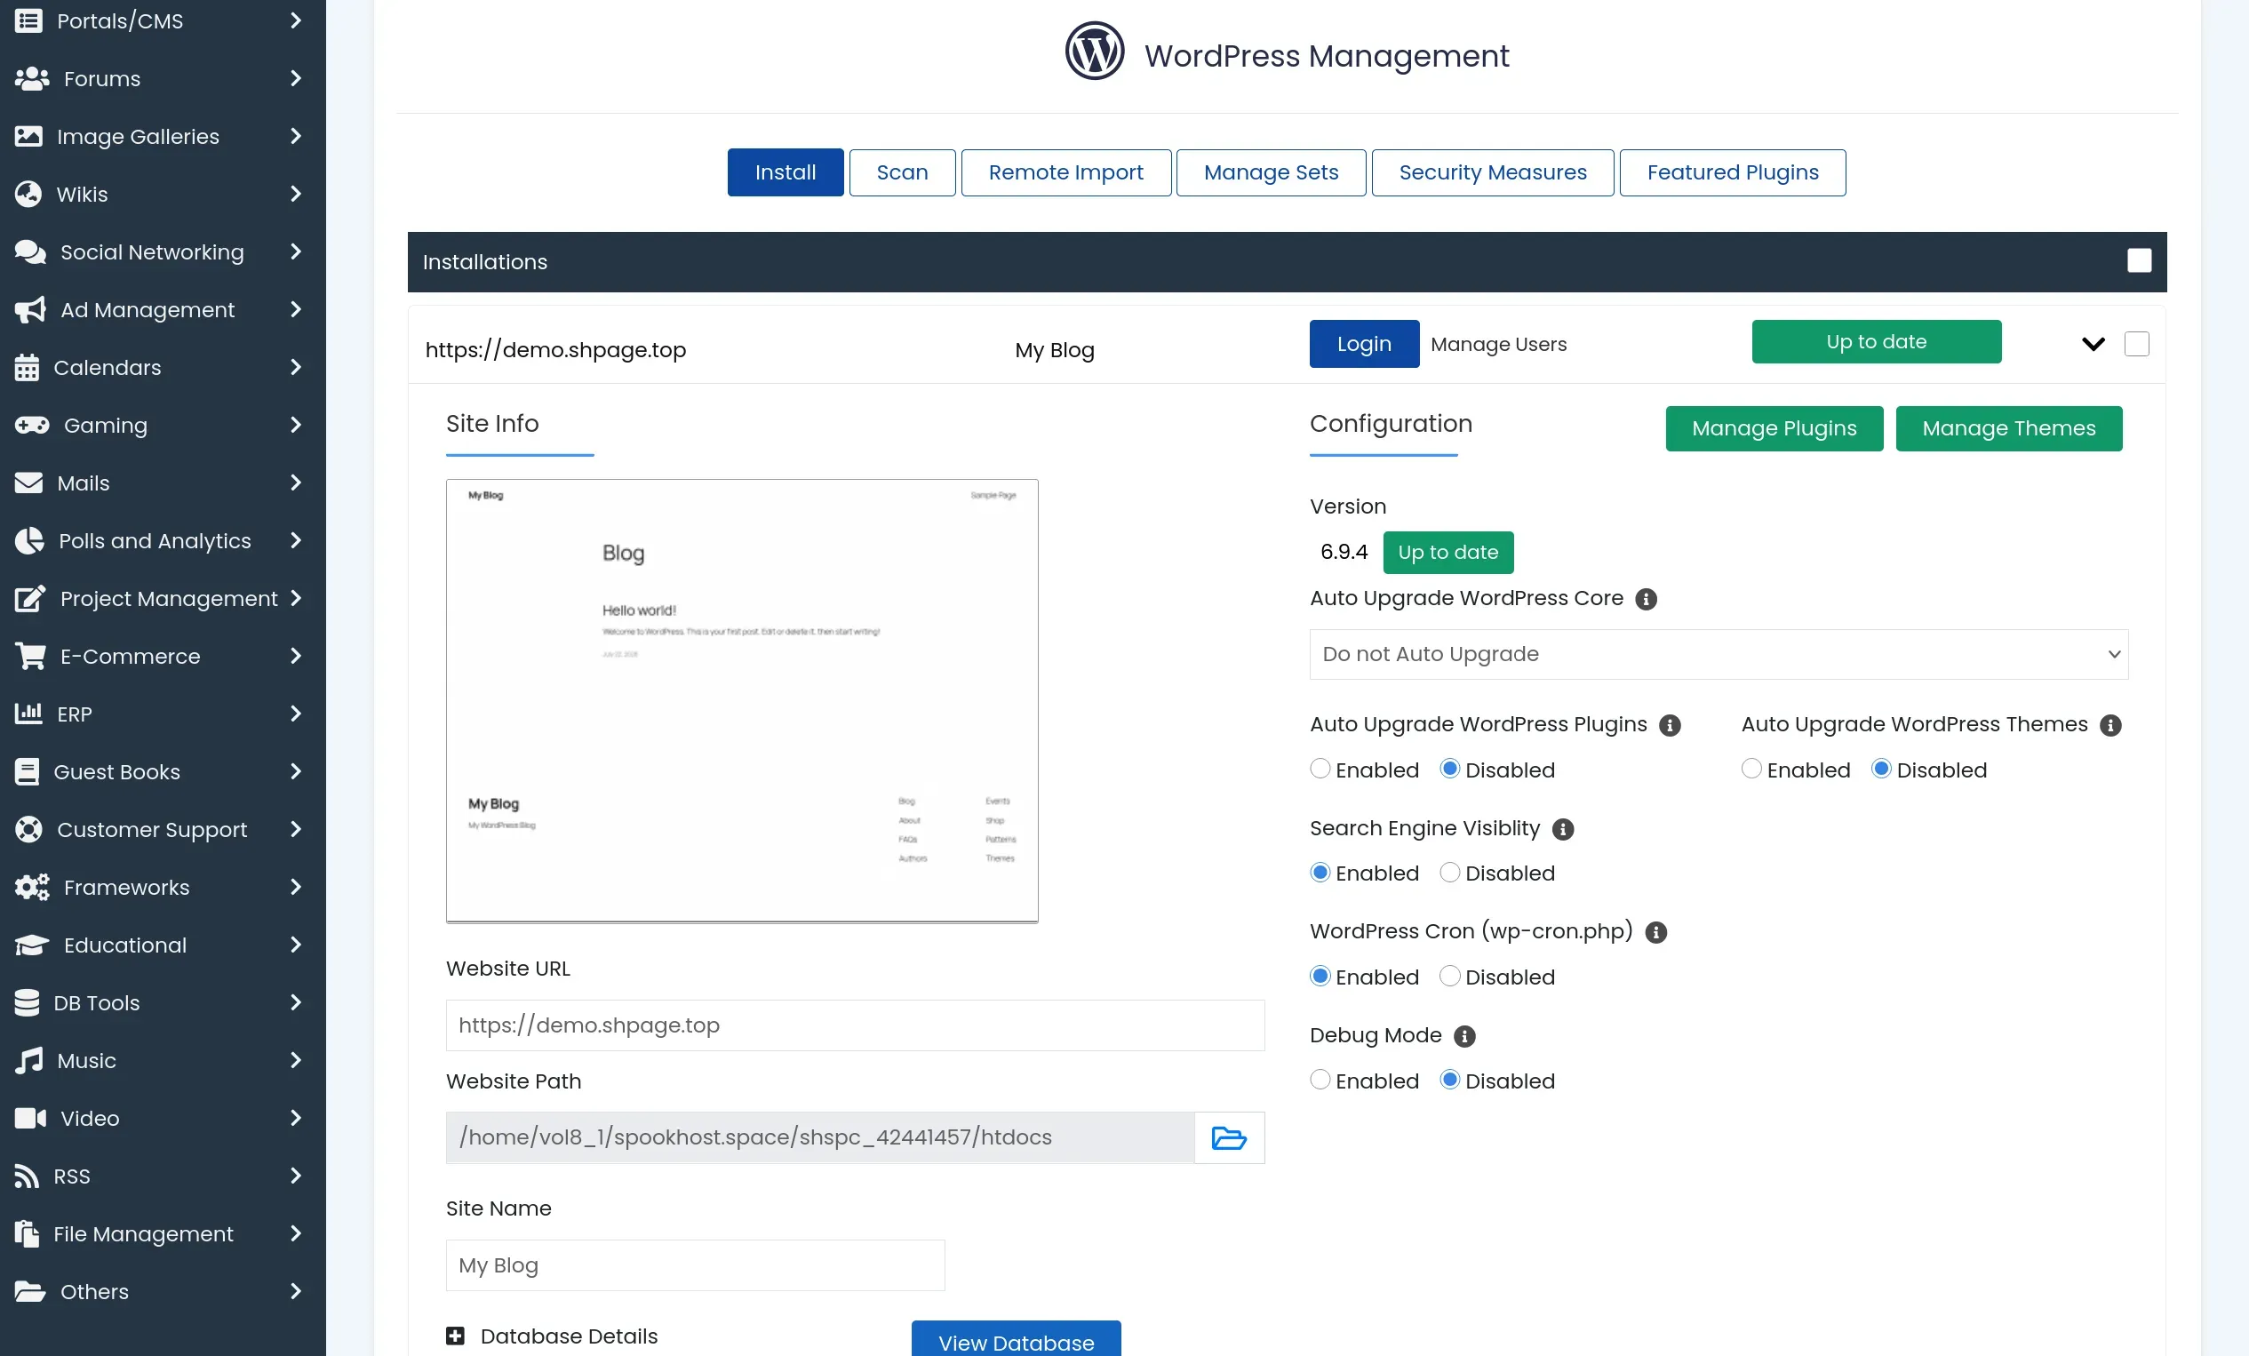Click info icon beside Auto Upgrade WordPress Core
The width and height of the screenshot is (2249, 1356).
tap(1646, 600)
